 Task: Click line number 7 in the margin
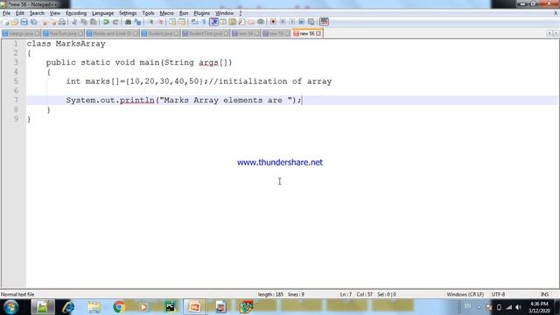16,100
